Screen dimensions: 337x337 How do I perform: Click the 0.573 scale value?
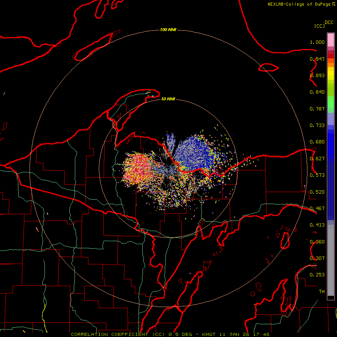click(317, 175)
